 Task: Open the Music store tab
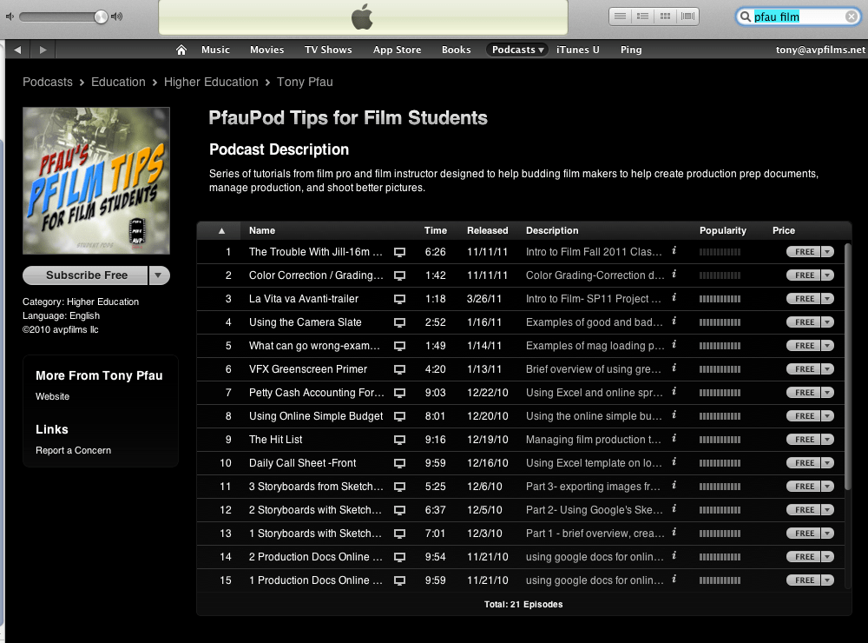215,50
